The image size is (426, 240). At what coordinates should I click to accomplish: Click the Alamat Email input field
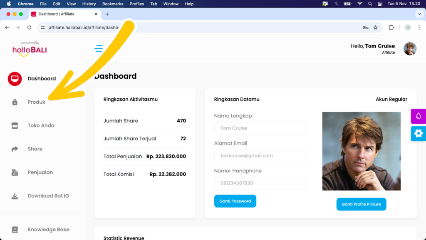(260, 156)
